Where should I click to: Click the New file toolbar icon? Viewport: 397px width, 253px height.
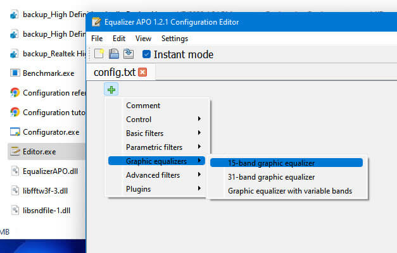coord(99,54)
